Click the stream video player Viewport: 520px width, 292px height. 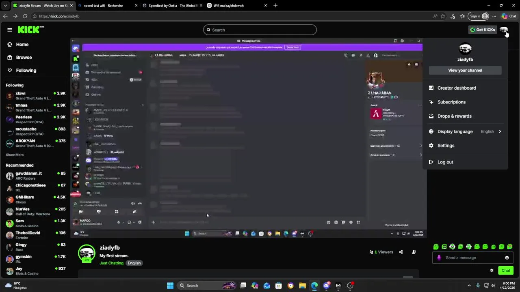click(x=248, y=138)
